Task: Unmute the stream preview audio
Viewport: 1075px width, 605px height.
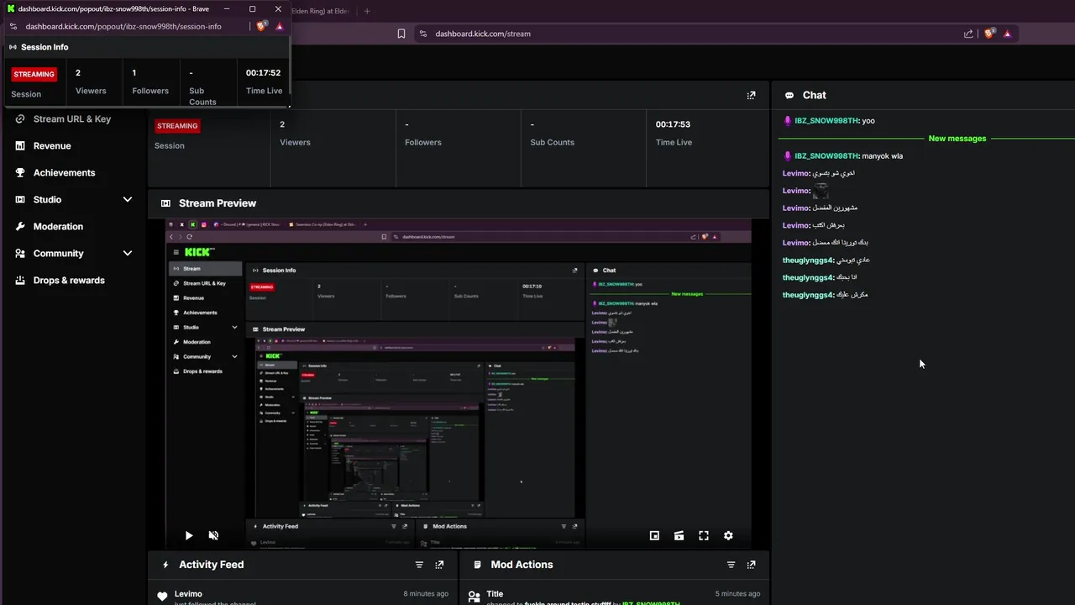Action: 213,535
